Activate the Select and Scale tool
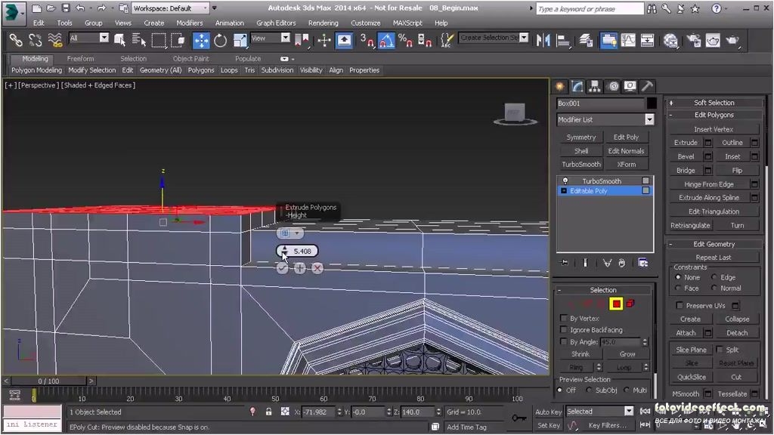Screen dimensions: 774x435 (240, 41)
